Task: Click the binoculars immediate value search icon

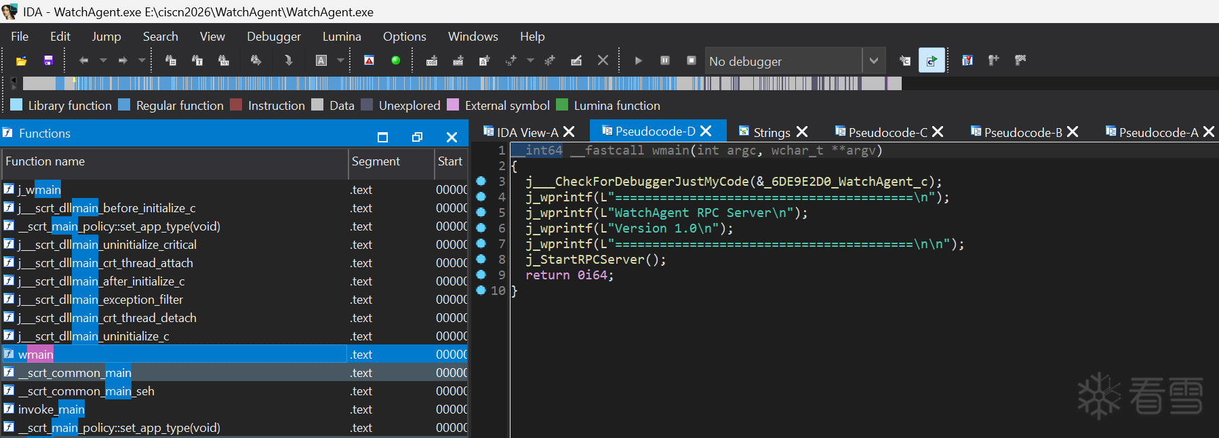Action: (x=171, y=61)
